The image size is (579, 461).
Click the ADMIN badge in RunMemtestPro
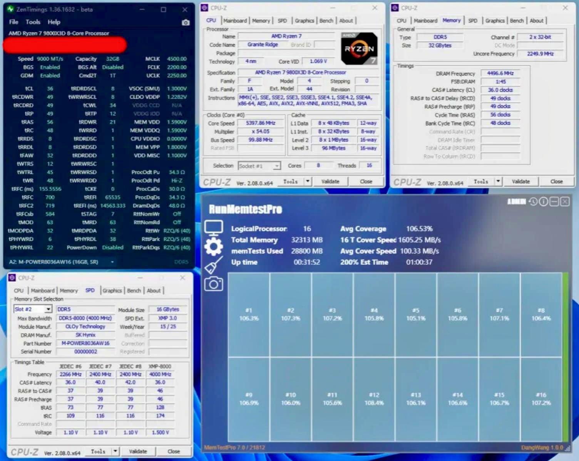point(516,202)
